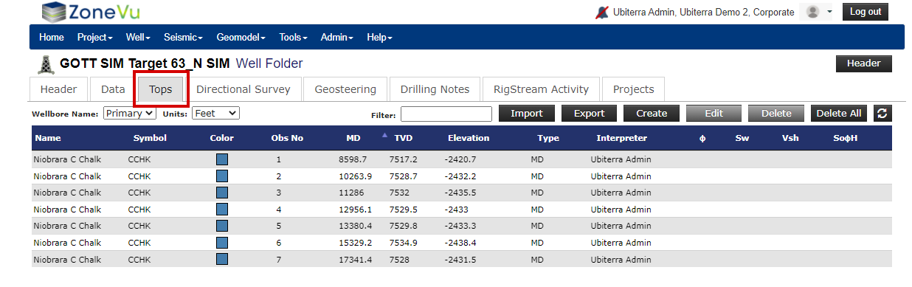Open the Drilling Notes tab
This screenshot has width=912, height=287.
tap(435, 89)
